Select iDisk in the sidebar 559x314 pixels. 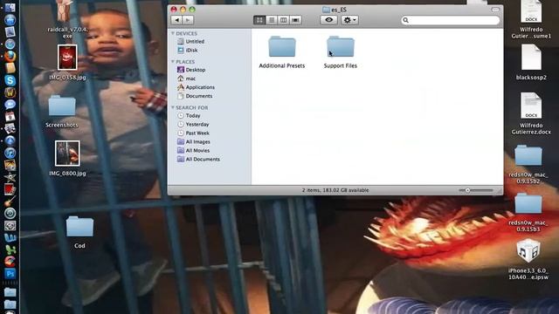pyautogui.click(x=188, y=51)
